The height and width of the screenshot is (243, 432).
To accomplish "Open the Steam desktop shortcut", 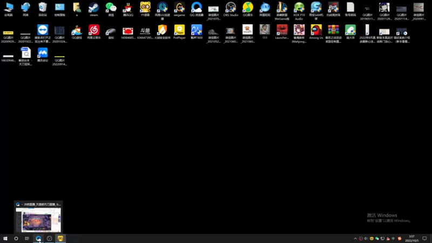I will 93,9.
